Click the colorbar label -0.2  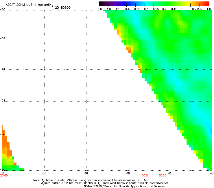(x=163, y=9)
